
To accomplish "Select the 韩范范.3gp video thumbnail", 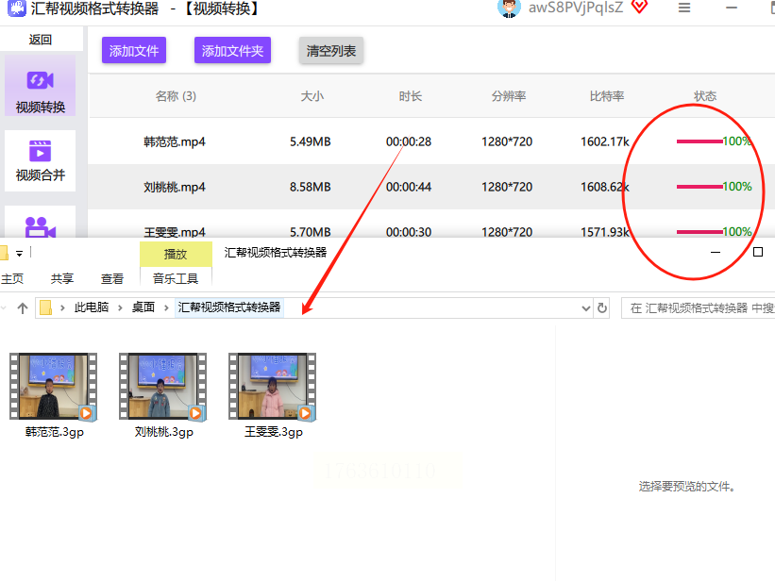I will [x=54, y=388].
